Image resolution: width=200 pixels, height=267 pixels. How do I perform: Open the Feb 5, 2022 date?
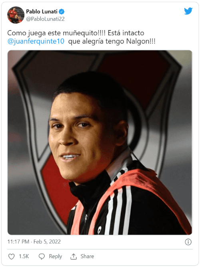point(47,242)
